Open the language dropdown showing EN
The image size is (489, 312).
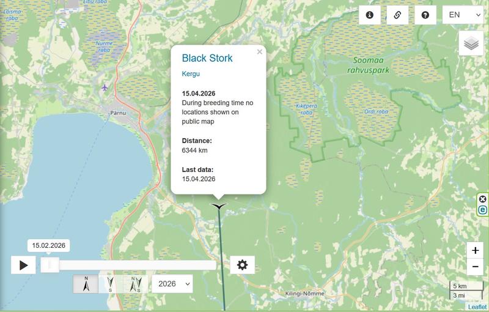click(463, 15)
